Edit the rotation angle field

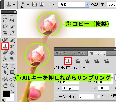click(x=104, y=88)
